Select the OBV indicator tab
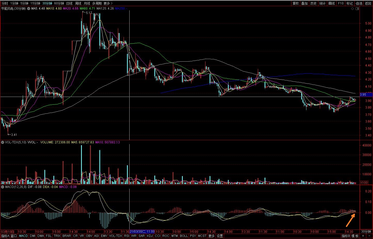 (89, 236)
